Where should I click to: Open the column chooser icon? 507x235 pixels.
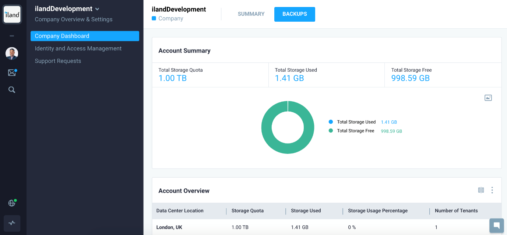[x=481, y=190]
